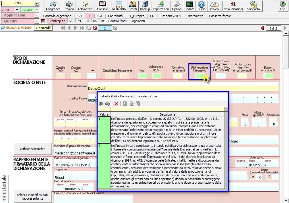Viewport: 289px width, 203px height.
Task: Open the Utenti users icon
Action: tap(133, 6)
